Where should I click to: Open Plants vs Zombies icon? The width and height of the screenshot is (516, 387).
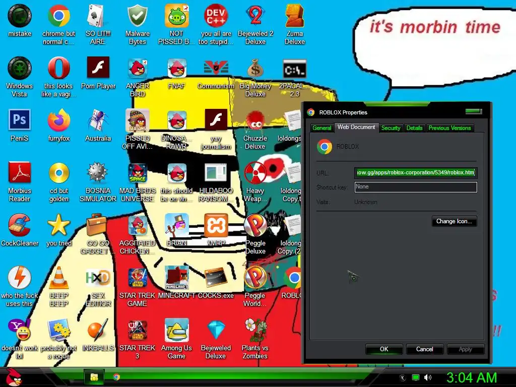click(255, 330)
